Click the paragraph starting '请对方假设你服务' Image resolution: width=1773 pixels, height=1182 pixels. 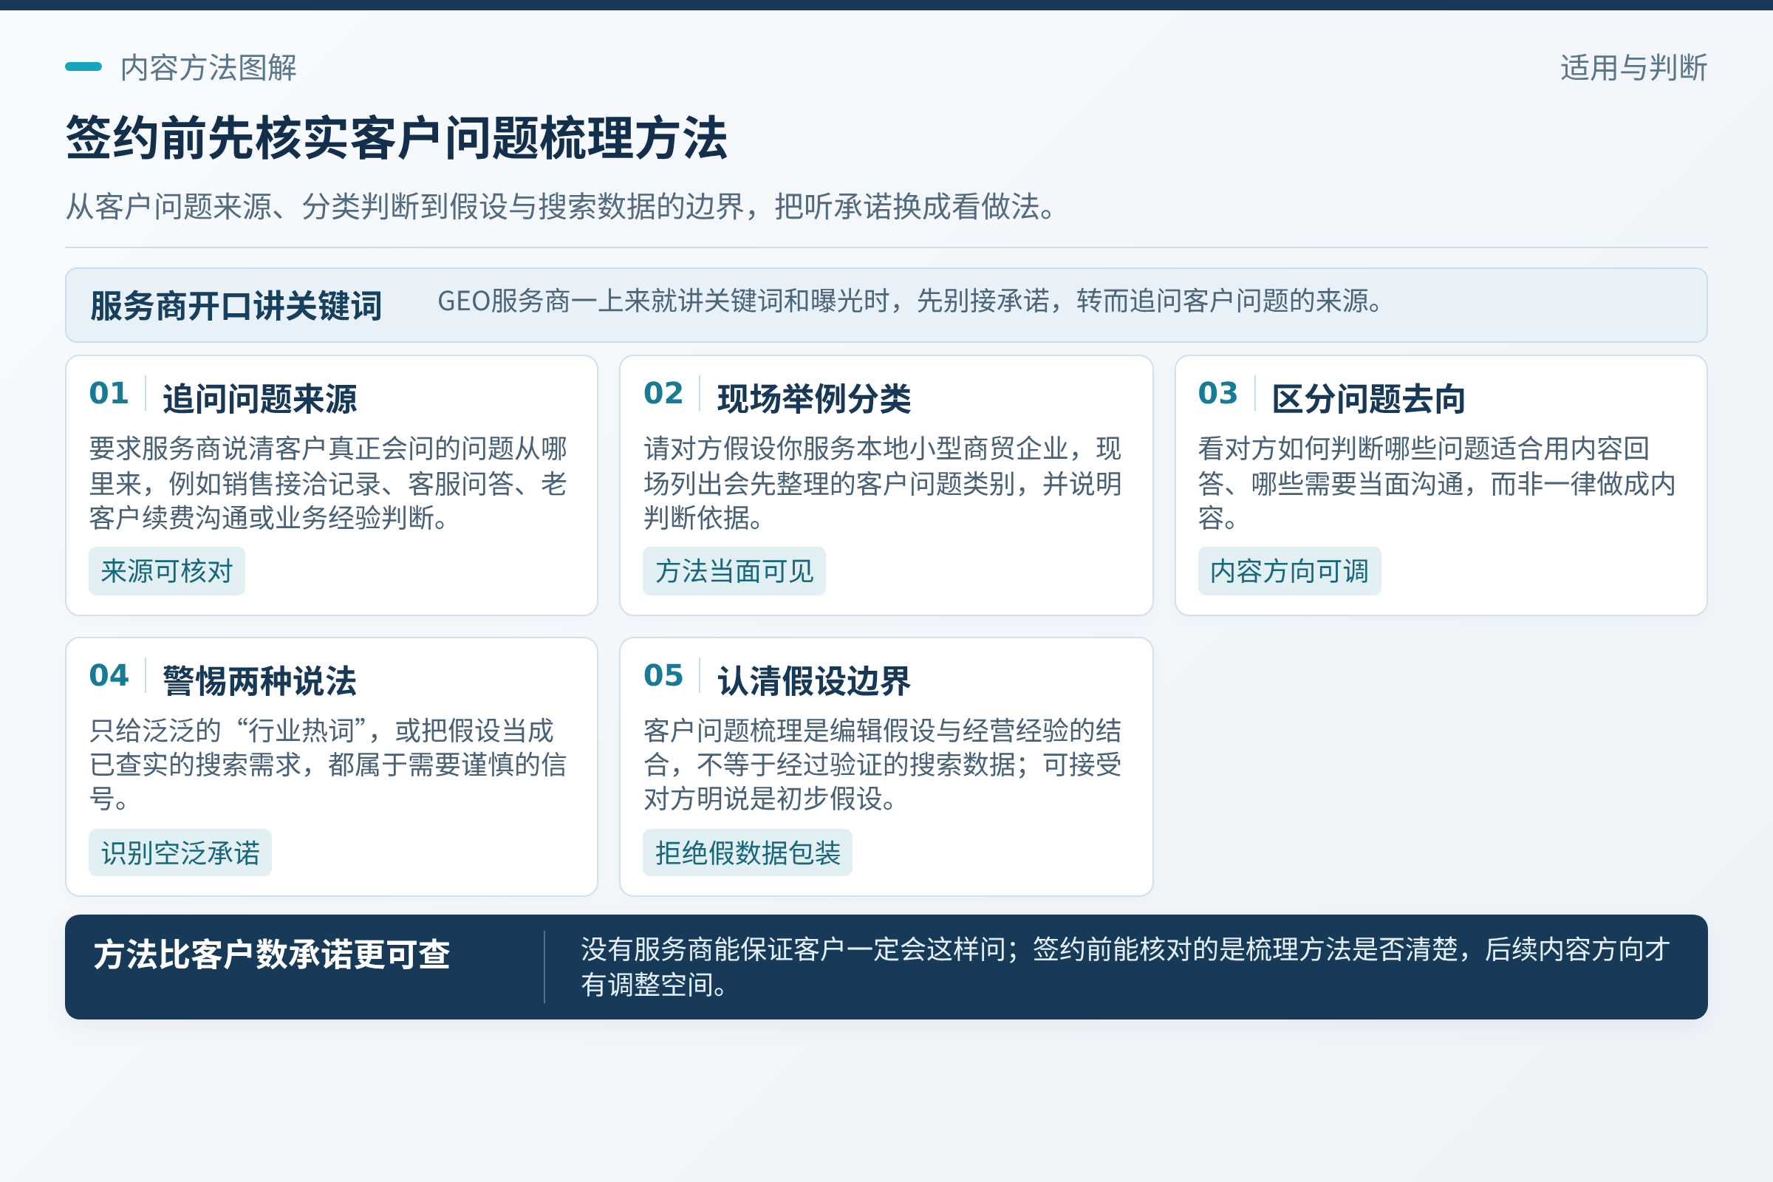coord(883,483)
